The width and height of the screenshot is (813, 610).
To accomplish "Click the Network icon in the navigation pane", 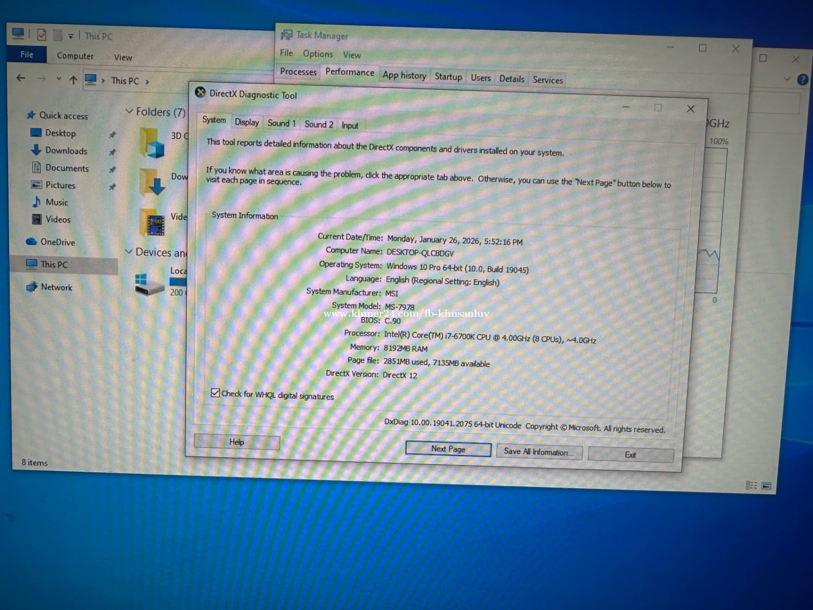I will (x=31, y=287).
